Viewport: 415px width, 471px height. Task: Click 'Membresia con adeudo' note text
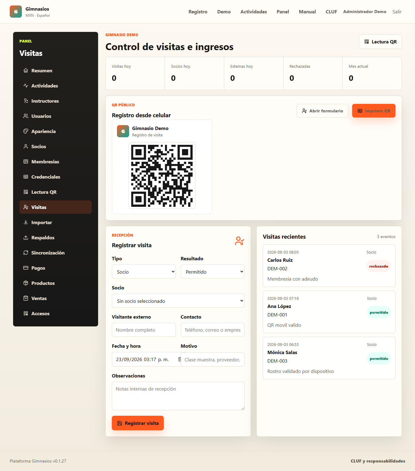pos(293,279)
